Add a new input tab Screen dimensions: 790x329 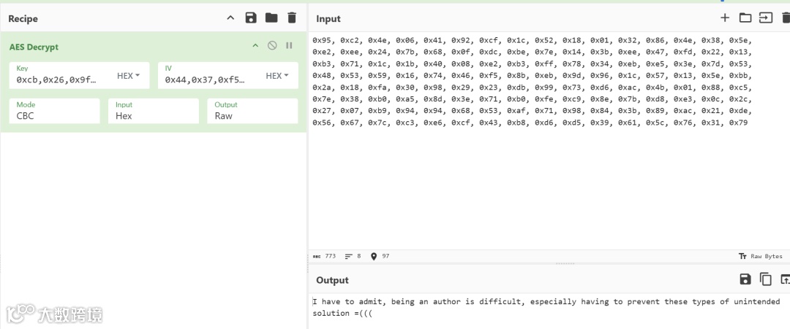click(x=724, y=18)
